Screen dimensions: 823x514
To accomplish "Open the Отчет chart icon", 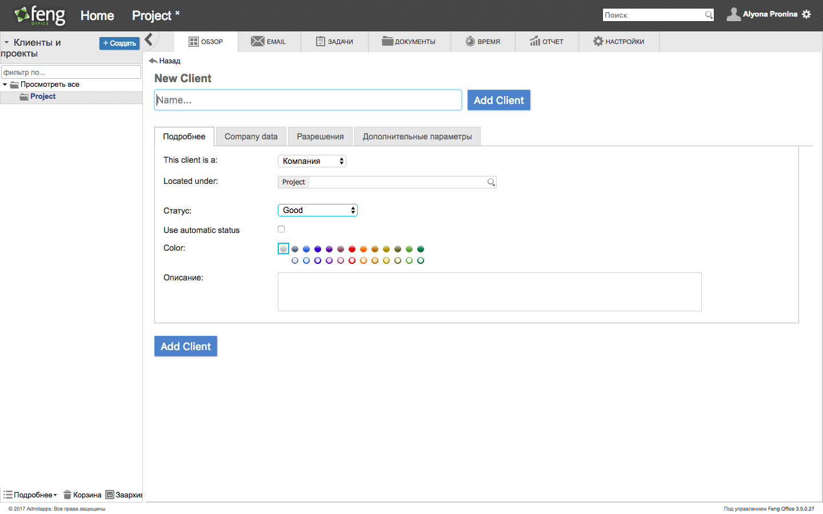I will coord(535,41).
